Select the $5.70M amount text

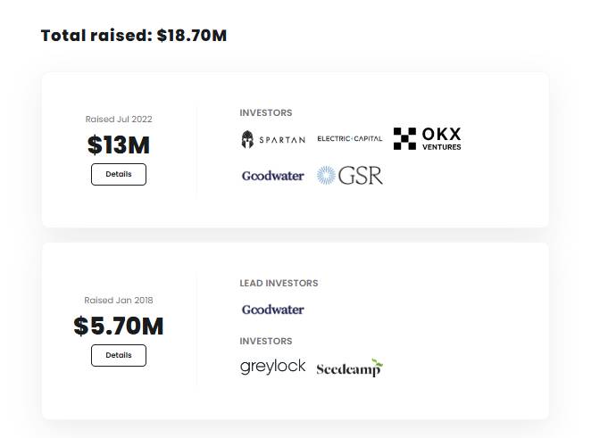click(119, 326)
